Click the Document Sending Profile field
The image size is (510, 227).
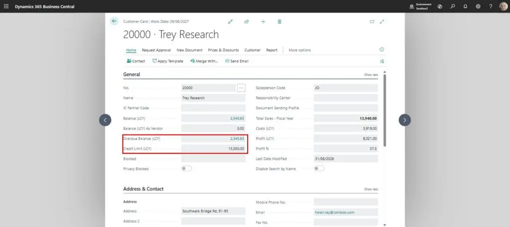pyautogui.click(x=346, y=108)
